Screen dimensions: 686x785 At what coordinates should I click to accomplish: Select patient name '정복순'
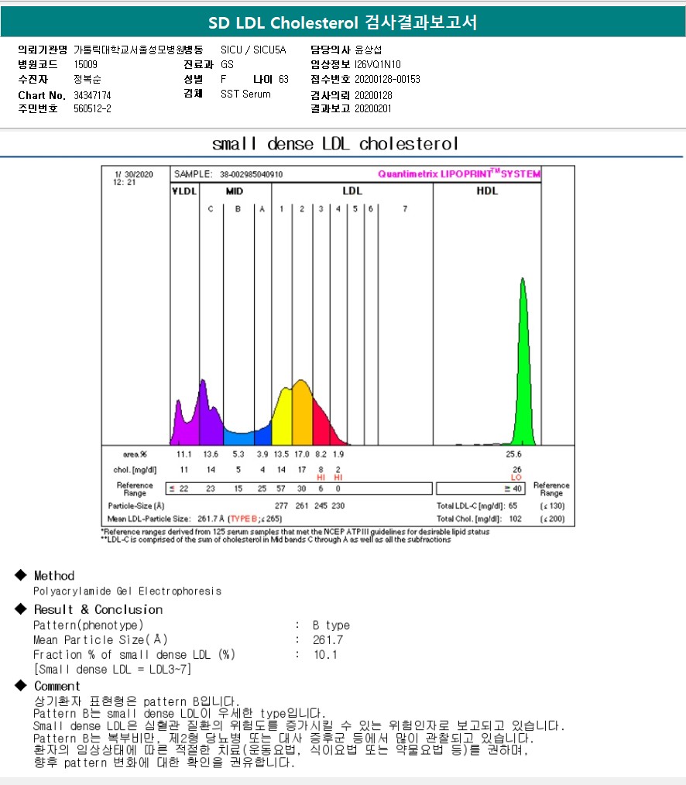tap(87, 79)
